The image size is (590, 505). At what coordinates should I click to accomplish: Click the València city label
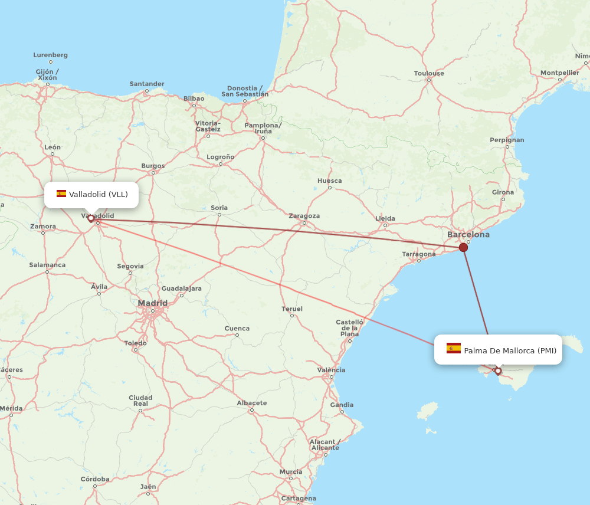pos(331,370)
